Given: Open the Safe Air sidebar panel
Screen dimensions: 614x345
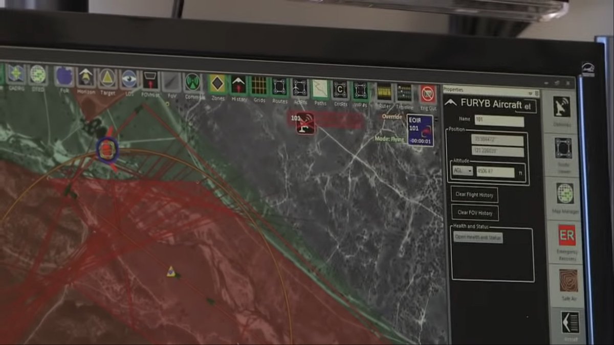Looking at the screenshot, I should pyautogui.click(x=568, y=280).
